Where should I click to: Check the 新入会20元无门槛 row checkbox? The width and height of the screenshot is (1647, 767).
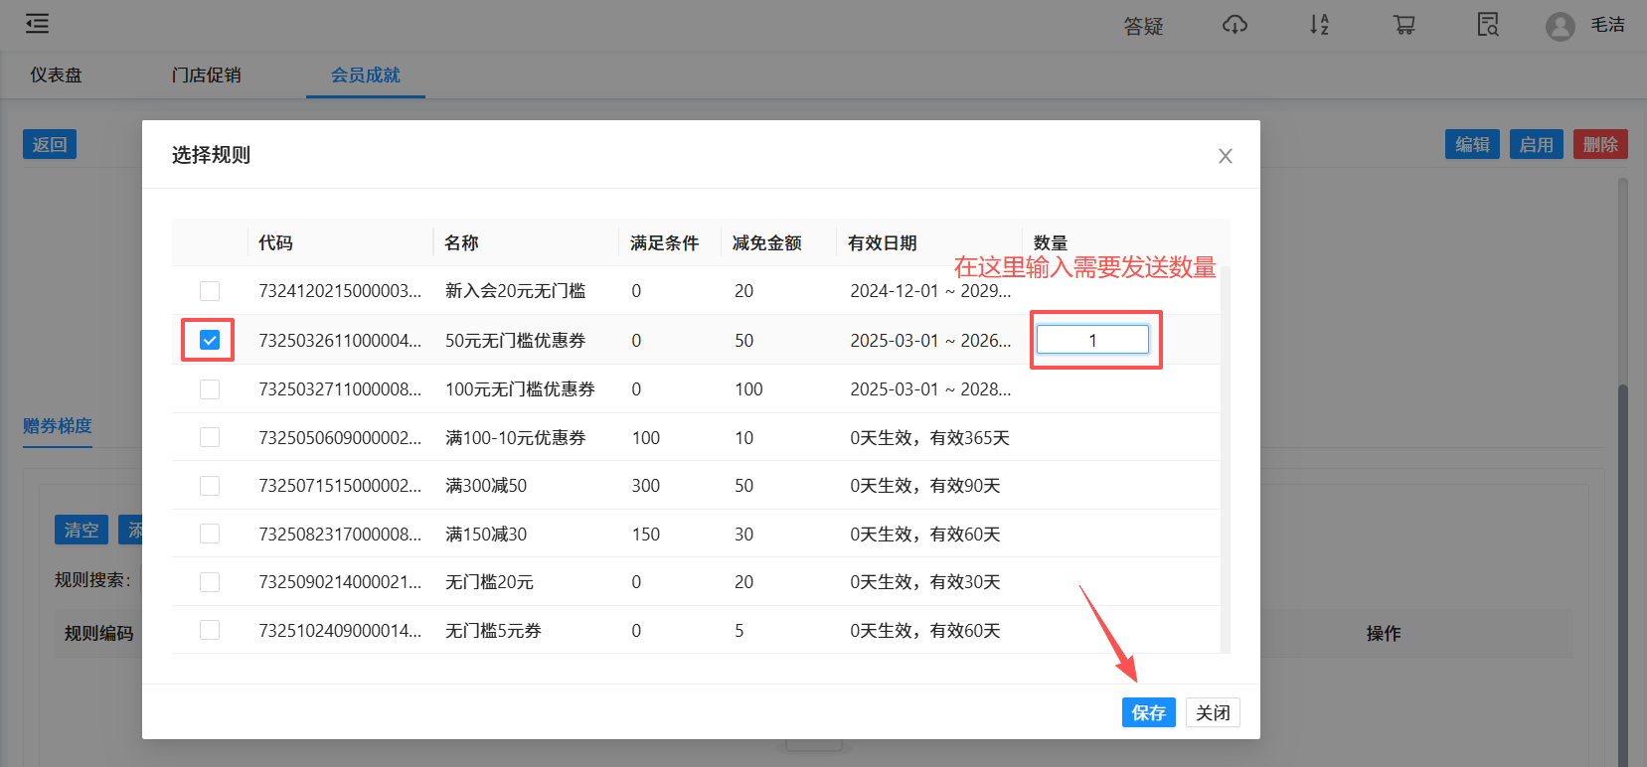click(210, 291)
